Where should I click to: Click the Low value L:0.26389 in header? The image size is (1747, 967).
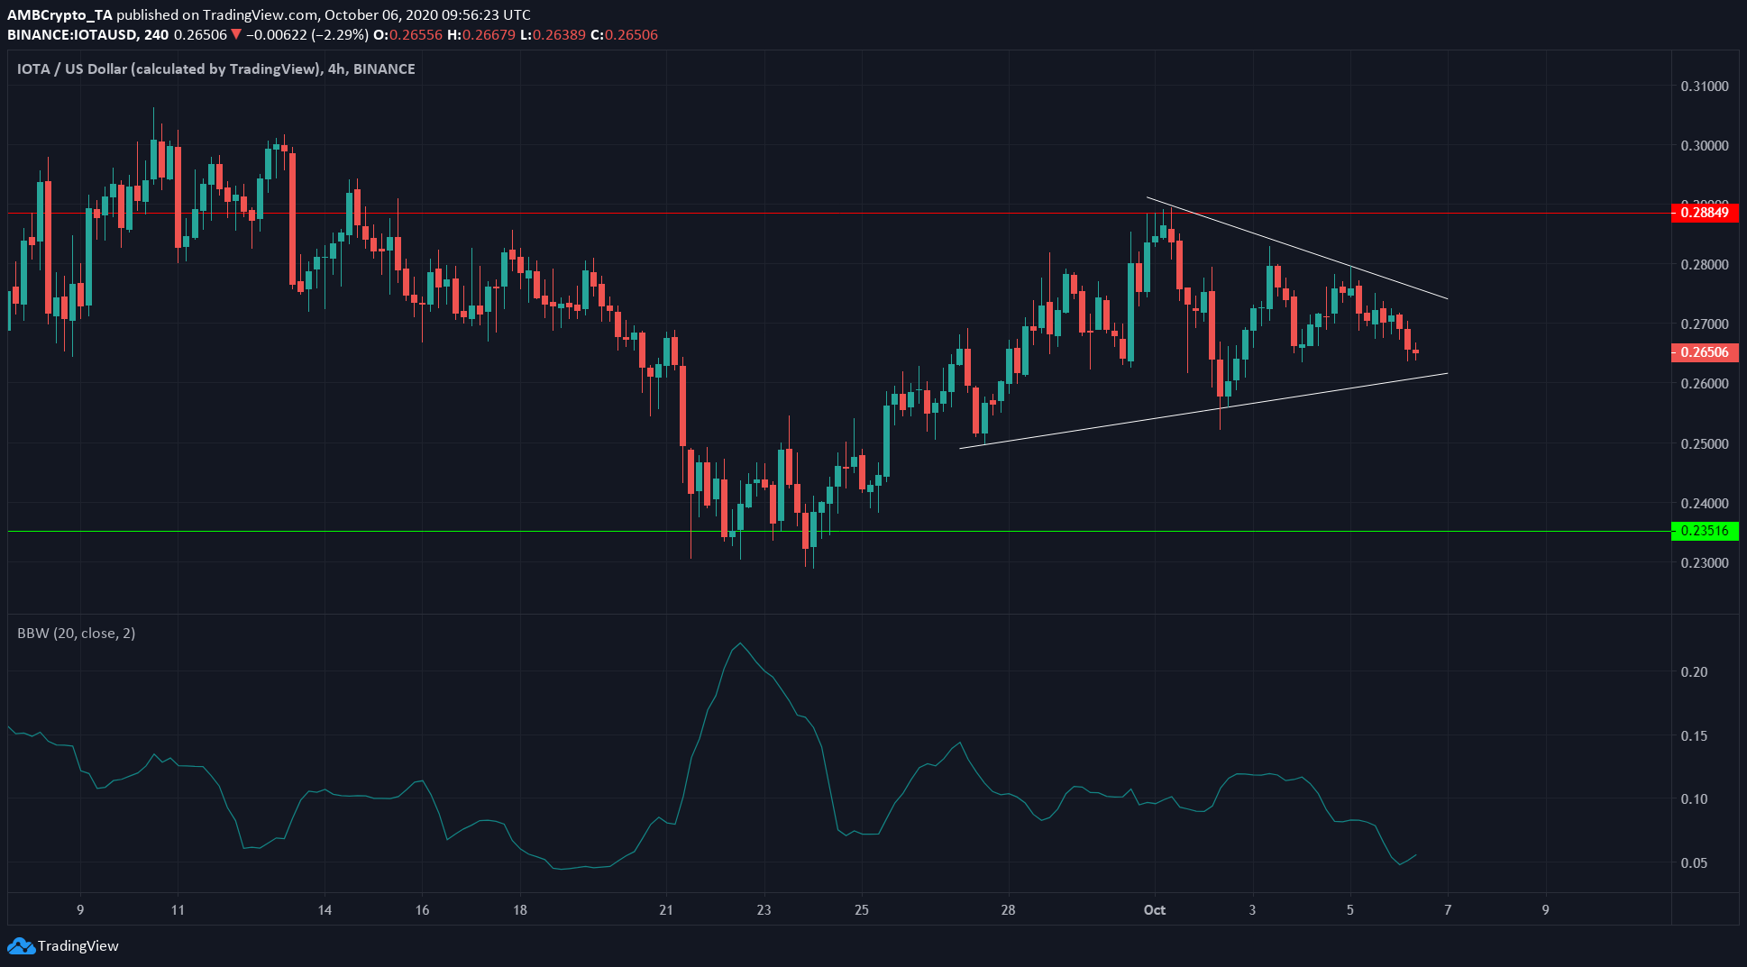point(553,35)
